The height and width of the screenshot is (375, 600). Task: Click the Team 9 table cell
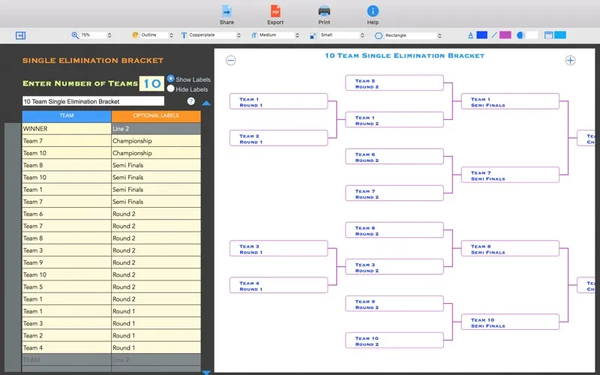67,262
